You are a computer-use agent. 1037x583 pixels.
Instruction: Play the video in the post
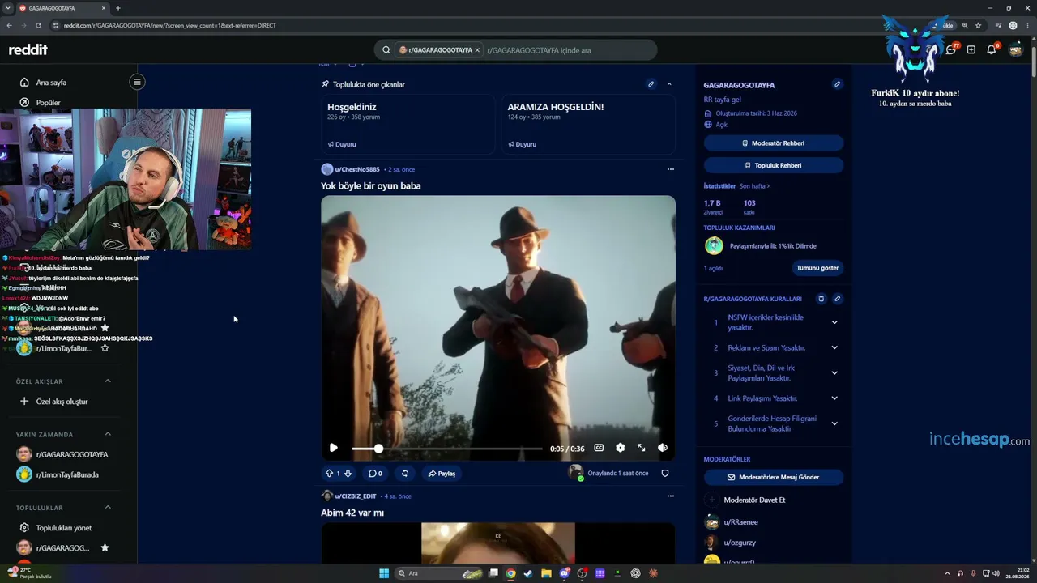point(333,448)
